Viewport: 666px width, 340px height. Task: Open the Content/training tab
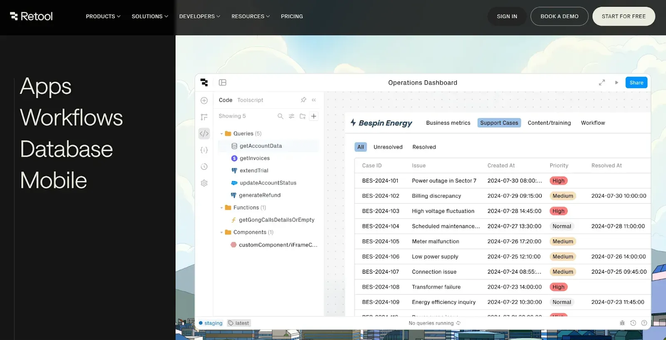click(549, 123)
